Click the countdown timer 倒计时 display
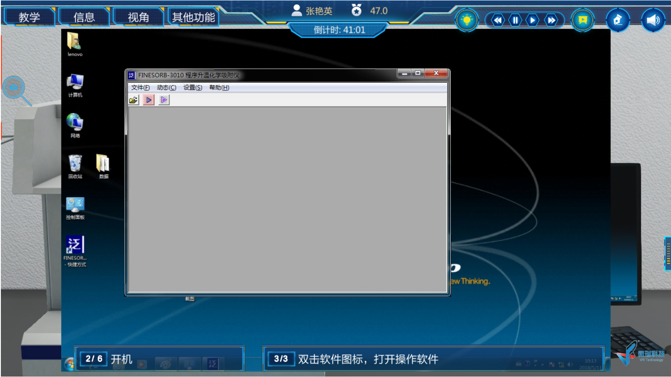 [x=339, y=30]
